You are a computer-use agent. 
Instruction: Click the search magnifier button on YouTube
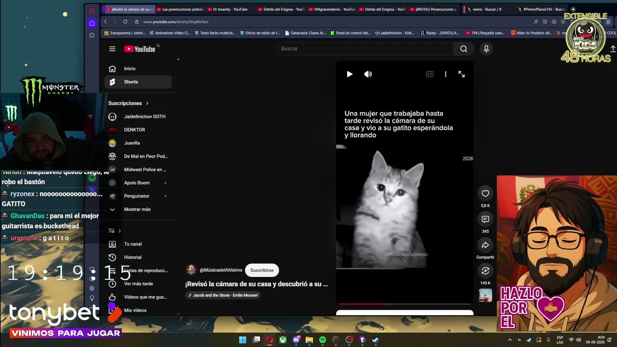464,49
